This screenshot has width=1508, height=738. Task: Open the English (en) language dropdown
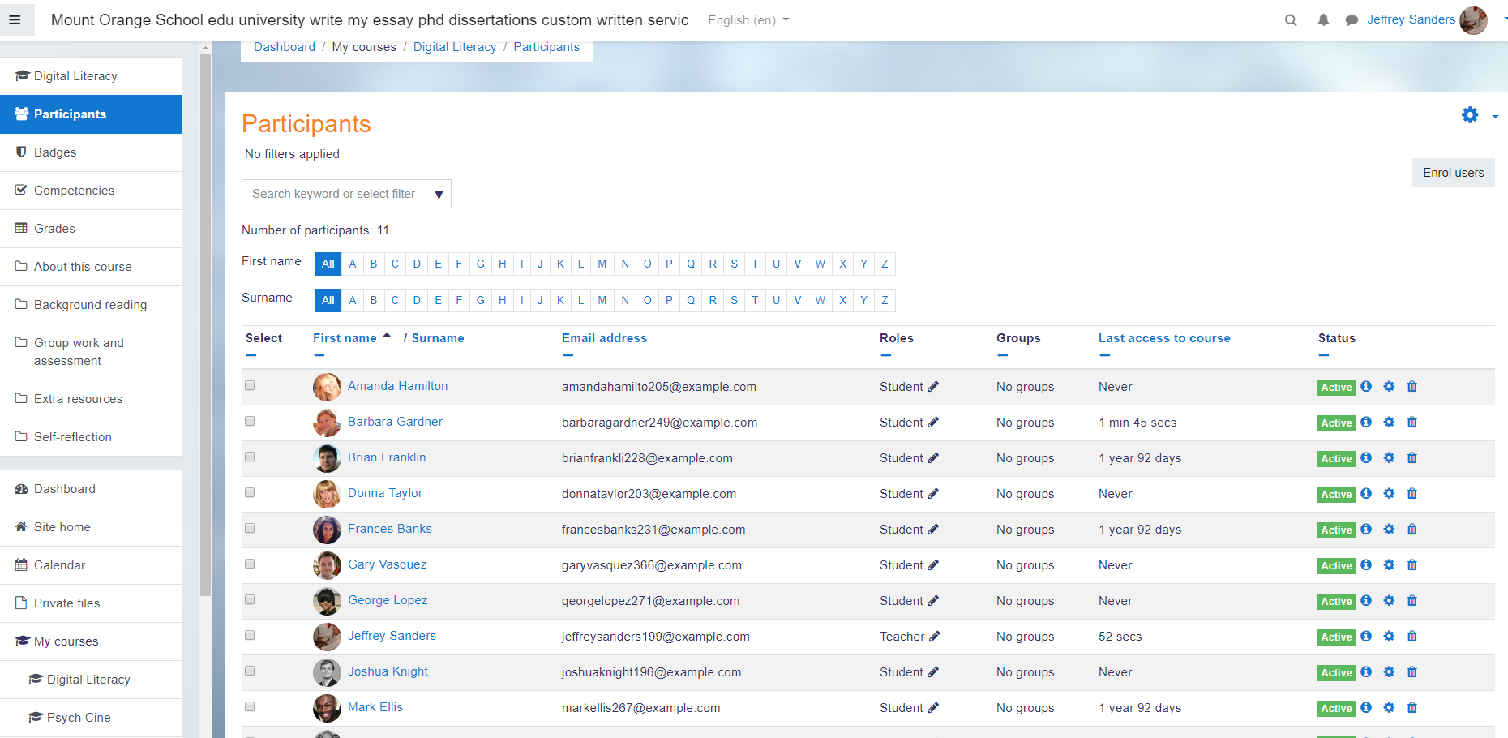[748, 20]
